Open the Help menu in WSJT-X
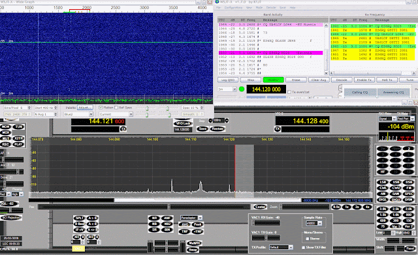Screen dimensions: 418x255 293,8
